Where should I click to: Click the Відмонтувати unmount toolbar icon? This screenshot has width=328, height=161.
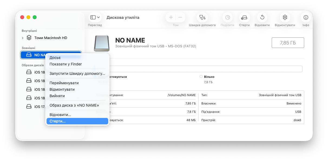point(285,17)
